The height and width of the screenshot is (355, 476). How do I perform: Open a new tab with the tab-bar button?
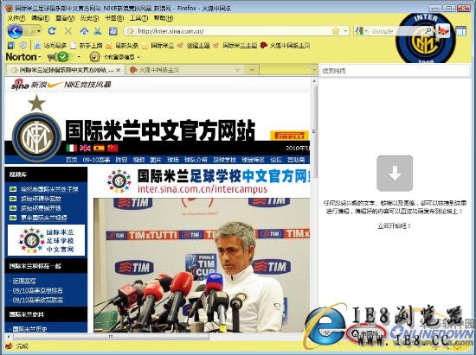(x=252, y=70)
